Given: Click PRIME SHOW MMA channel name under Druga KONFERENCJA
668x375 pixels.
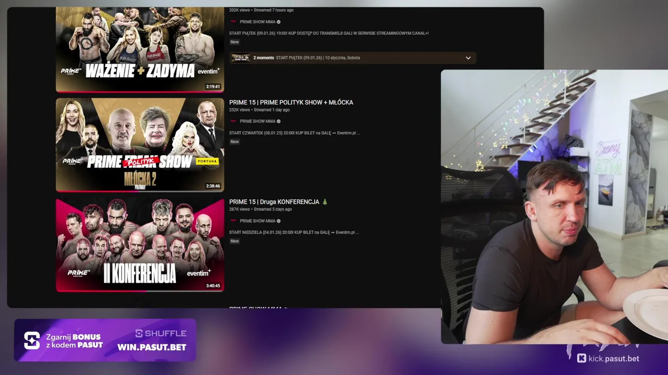Looking at the screenshot, I should coord(257,221).
